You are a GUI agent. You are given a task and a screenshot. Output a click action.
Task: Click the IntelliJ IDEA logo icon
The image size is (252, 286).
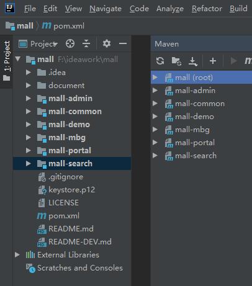pos(10,8)
